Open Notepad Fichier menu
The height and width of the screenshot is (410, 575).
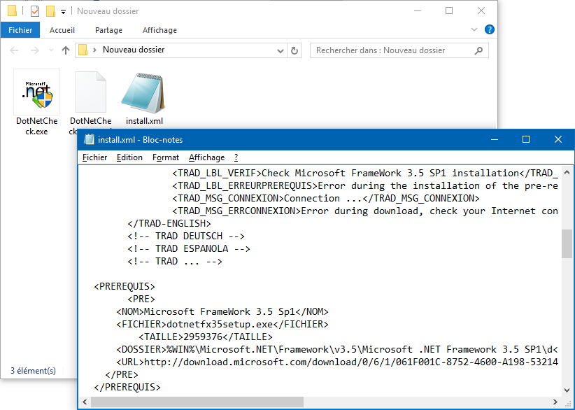coord(94,157)
